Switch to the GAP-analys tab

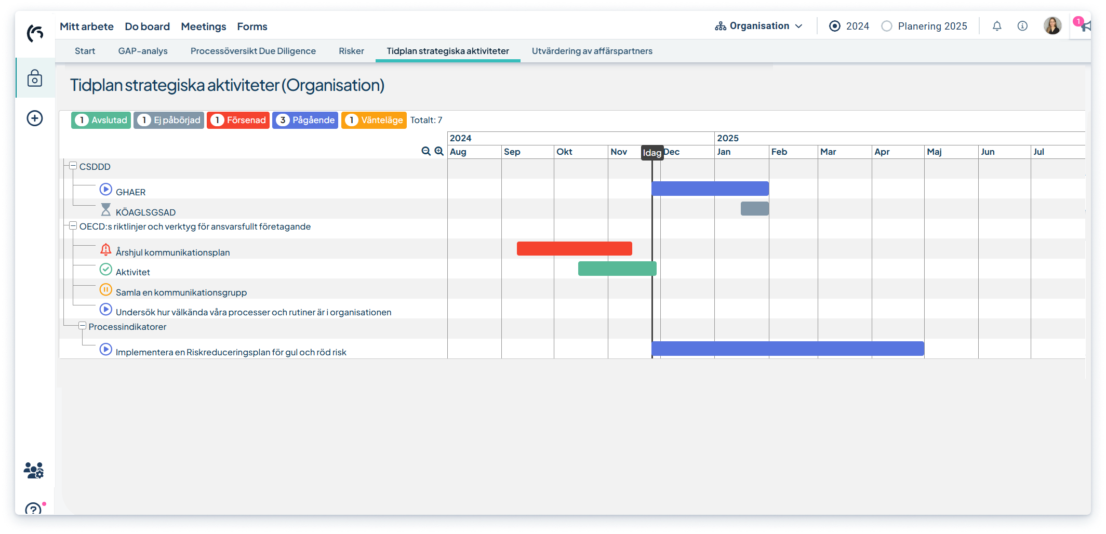point(143,51)
